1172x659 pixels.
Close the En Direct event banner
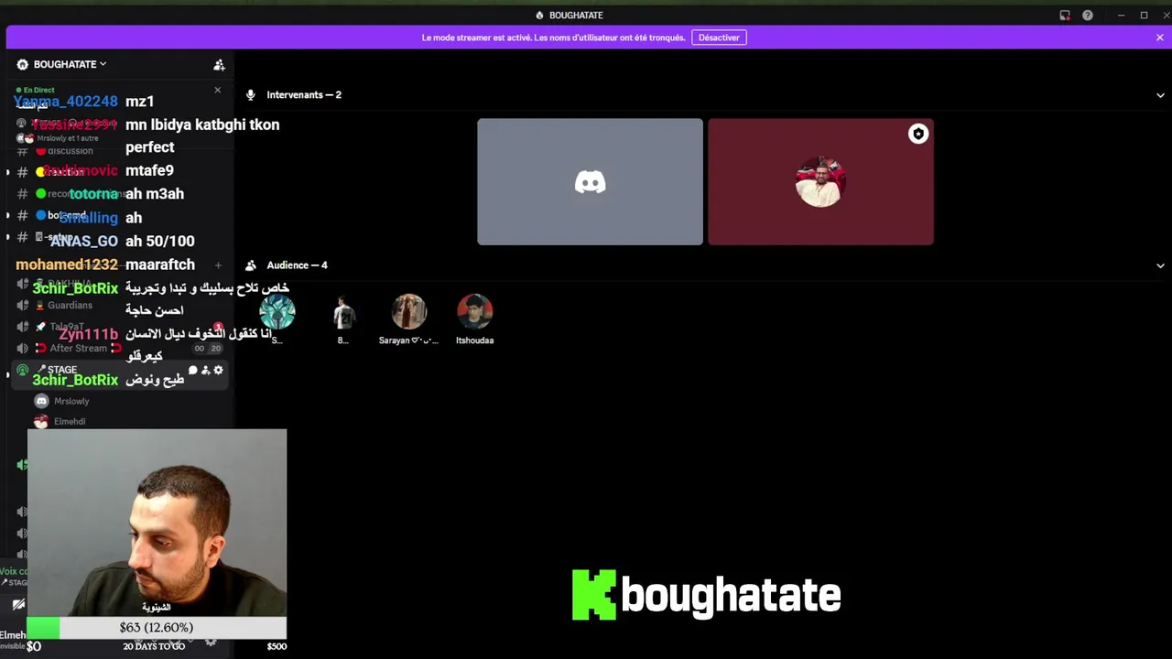(217, 90)
